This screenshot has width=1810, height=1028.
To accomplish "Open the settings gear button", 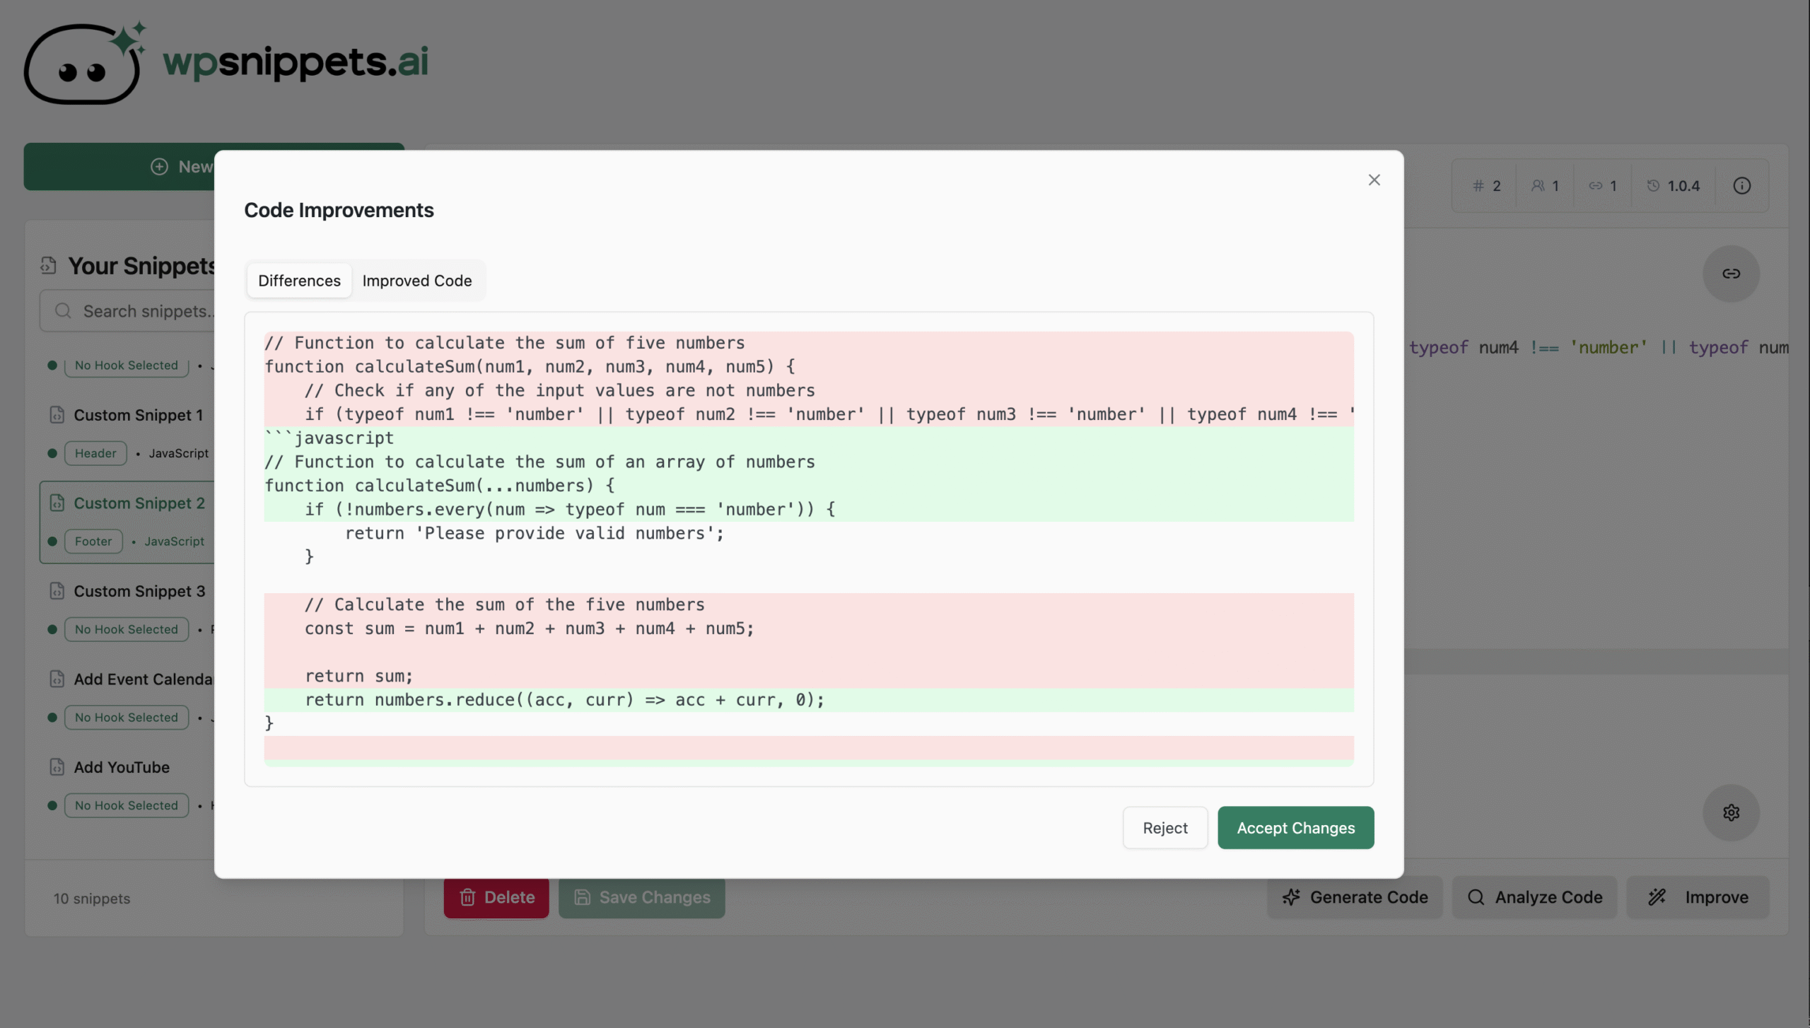I will 1731,813.
